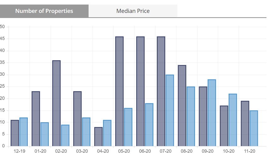The width and height of the screenshot is (268, 158).
Task: Click the light blue bar for 04-20
Action: (107, 133)
